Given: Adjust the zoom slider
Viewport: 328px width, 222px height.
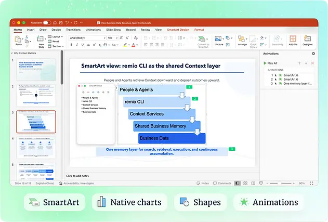Looking at the screenshot, I should tap(280, 184).
